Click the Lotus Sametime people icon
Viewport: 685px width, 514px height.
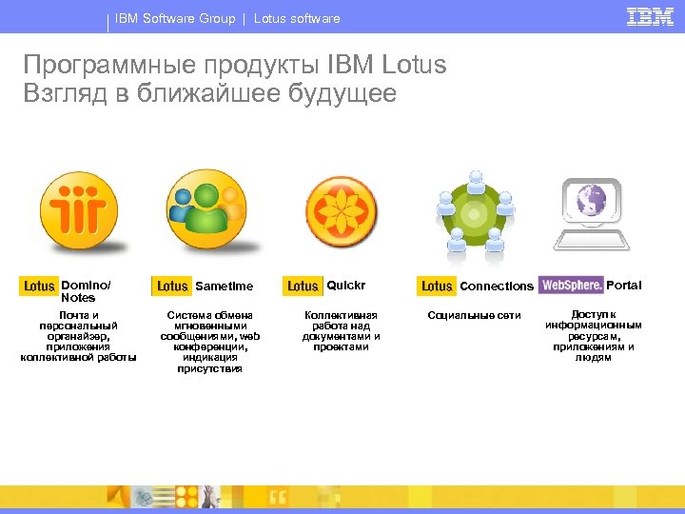206,208
